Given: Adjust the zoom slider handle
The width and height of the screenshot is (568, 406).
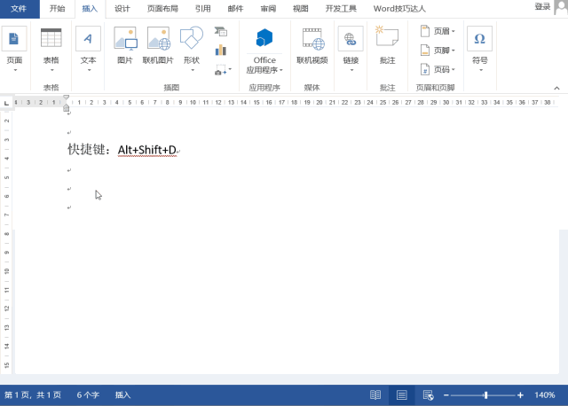Looking at the screenshot, I should [485, 395].
